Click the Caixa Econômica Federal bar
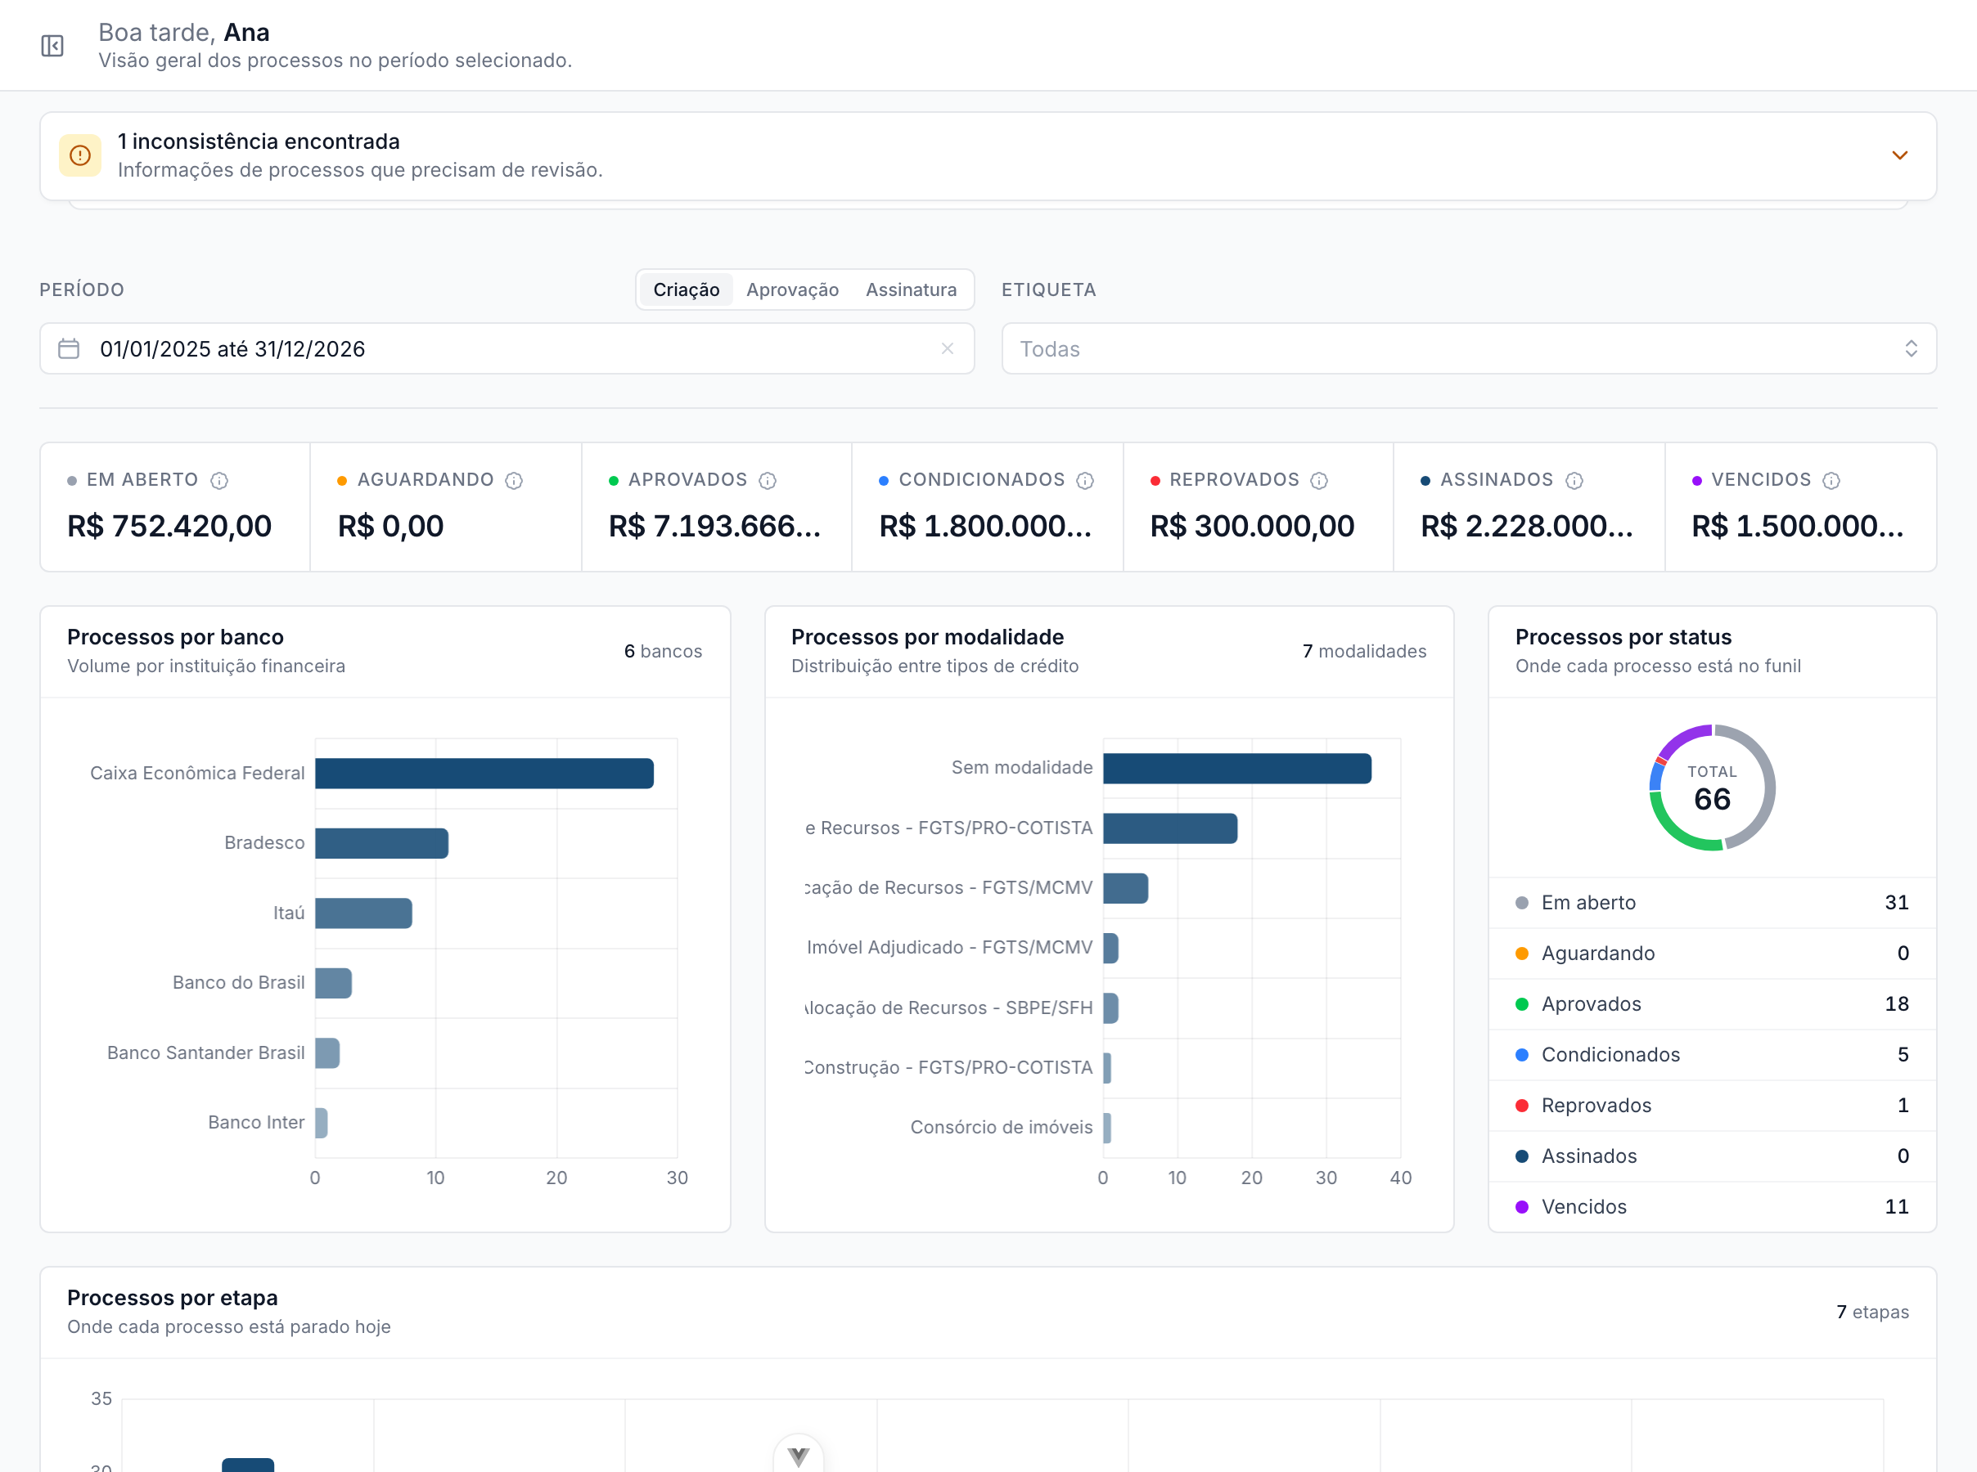The image size is (1977, 1472). tap(484, 774)
